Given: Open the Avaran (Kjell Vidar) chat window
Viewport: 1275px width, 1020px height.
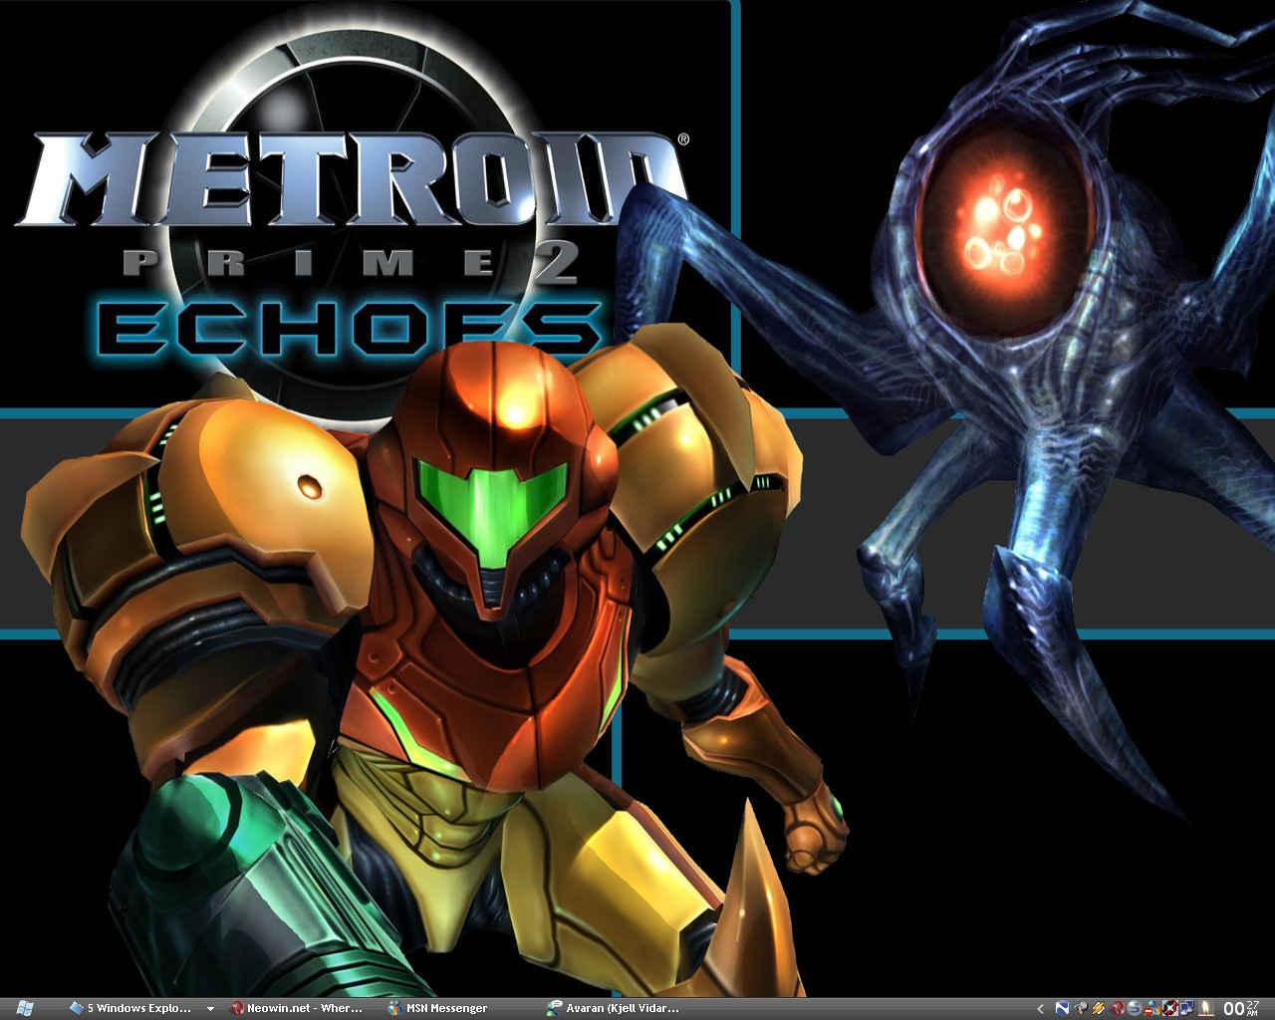Looking at the screenshot, I should 614,1008.
